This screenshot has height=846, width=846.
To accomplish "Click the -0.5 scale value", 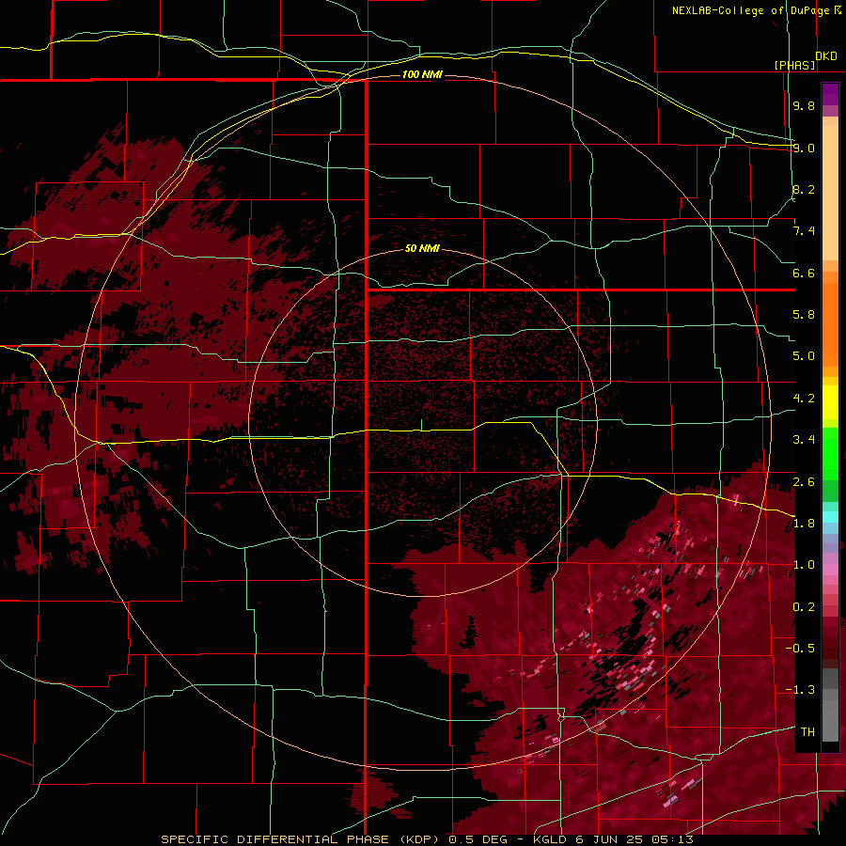I will click(800, 649).
